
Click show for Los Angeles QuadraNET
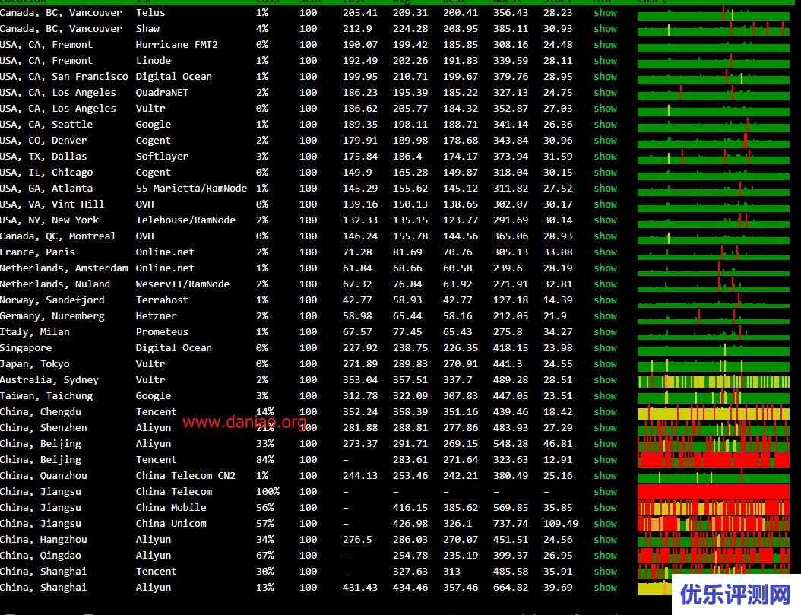606,93
